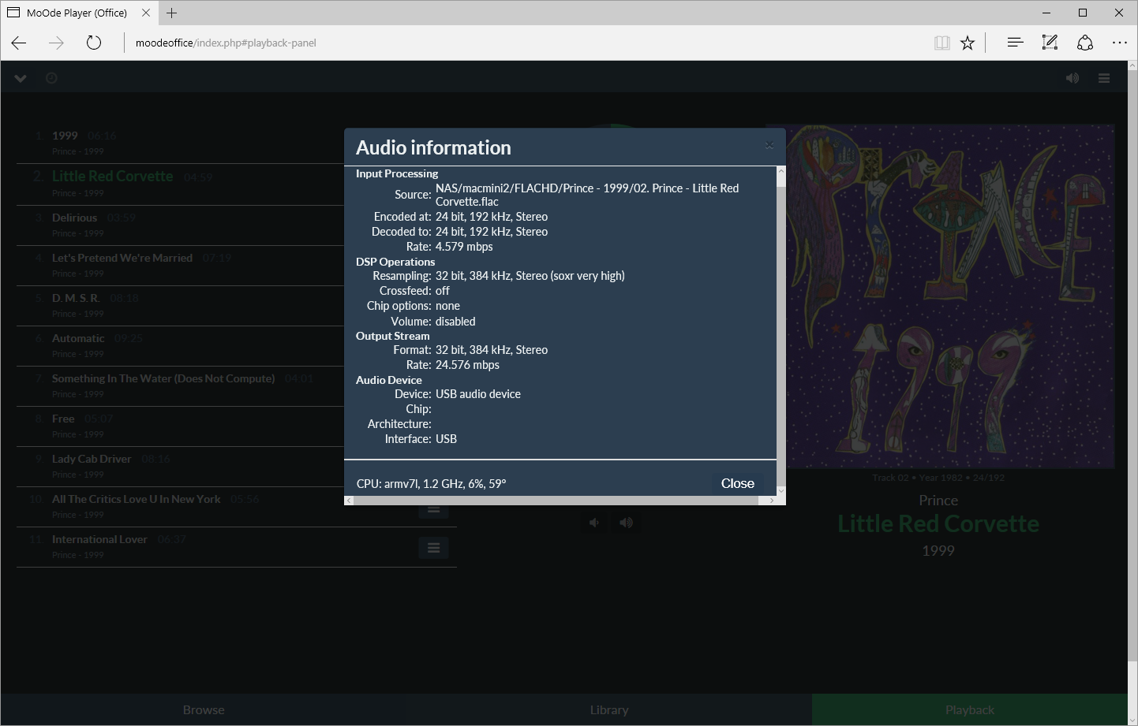Refresh the page with the reload icon

coord(94,43)
